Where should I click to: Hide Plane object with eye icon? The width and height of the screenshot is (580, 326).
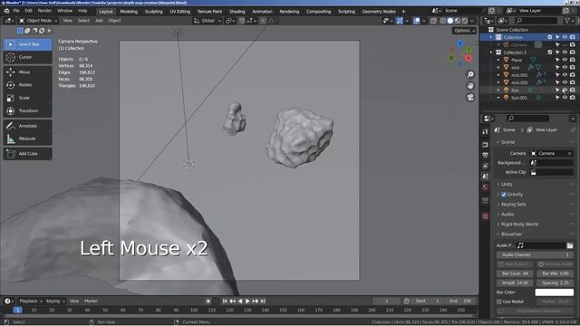coord(565,60)
